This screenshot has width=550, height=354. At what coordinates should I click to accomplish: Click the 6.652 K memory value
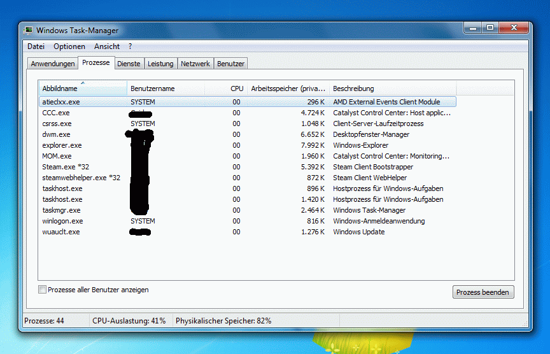313,134
